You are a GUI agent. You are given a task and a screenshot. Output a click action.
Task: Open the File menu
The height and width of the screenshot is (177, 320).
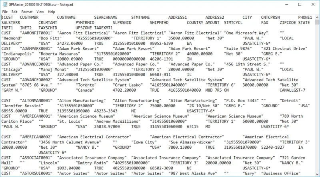click(5, 12)
